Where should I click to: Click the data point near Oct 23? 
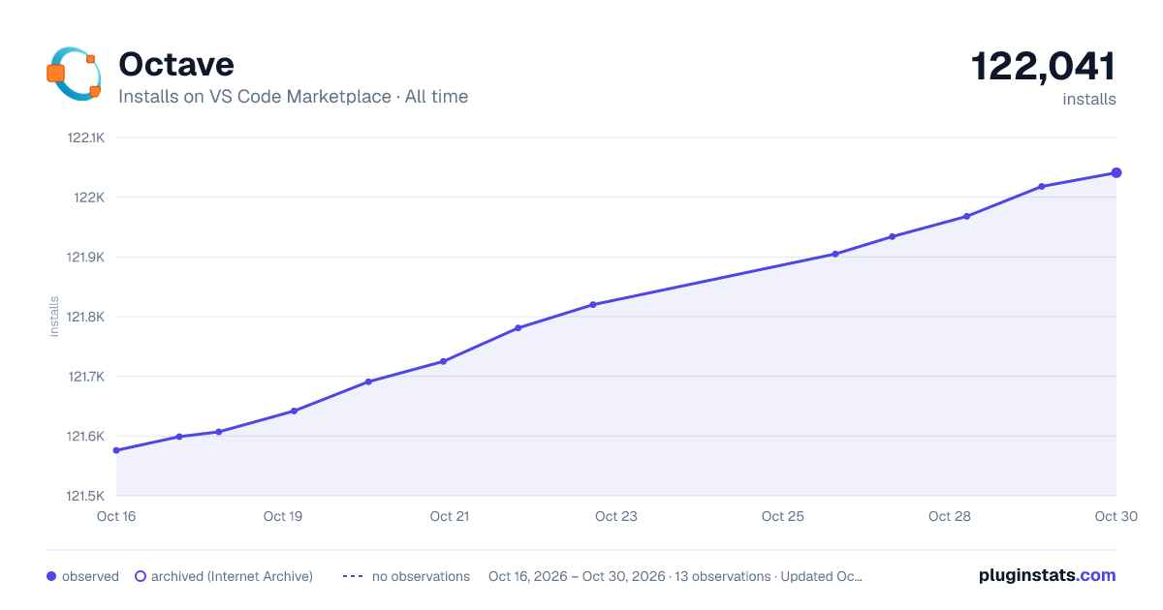coord(593,305)
